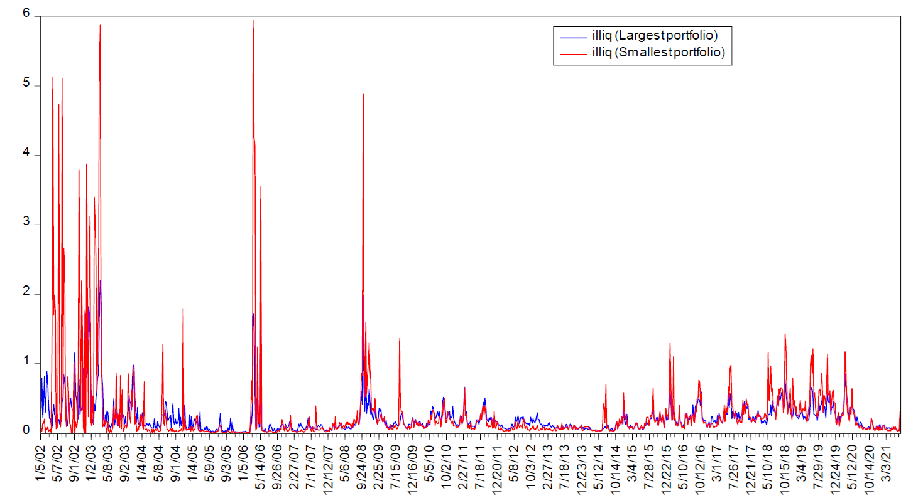Select x-axis date label 7/17/07
Screen dimensions: 923x498
tap(311, 465)
